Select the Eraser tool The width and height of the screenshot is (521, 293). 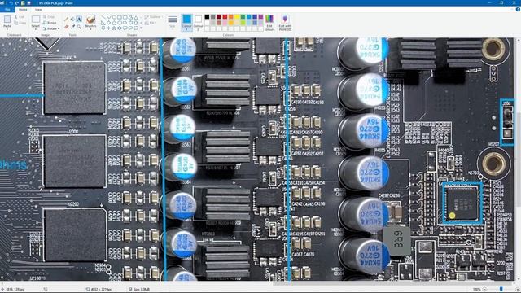pos(66,27)
